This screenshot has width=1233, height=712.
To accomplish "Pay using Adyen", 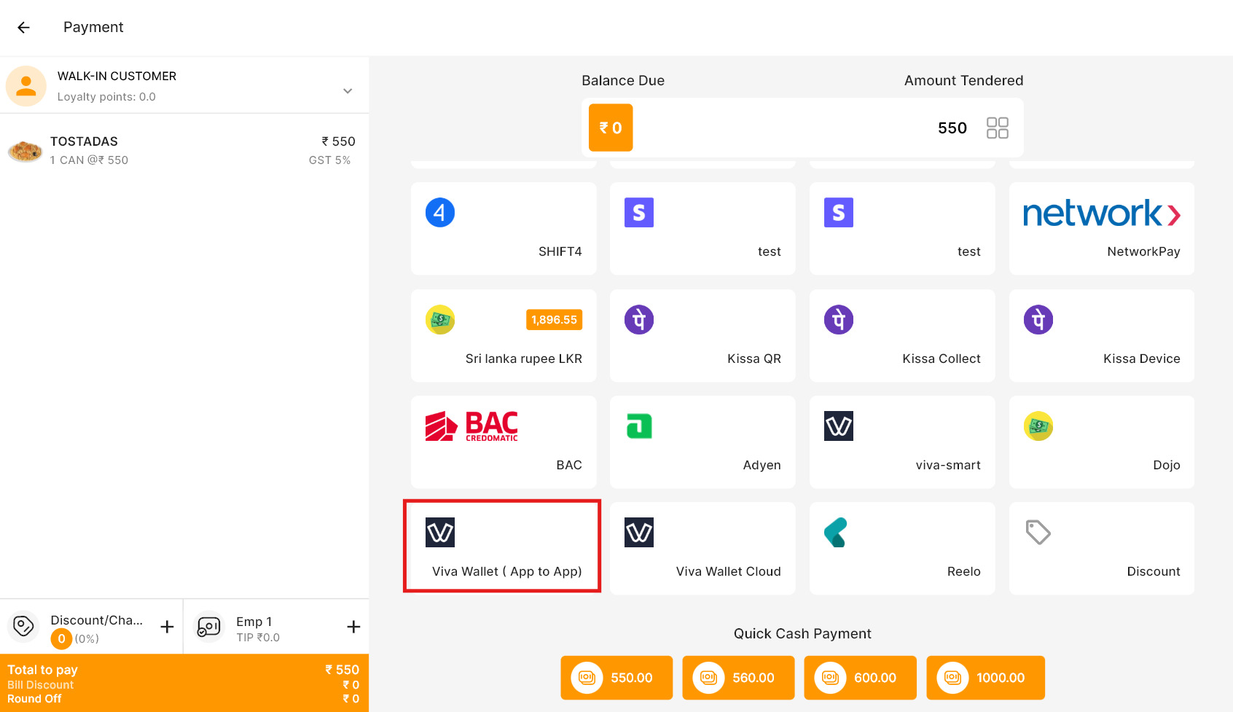I will (x=702, y=442).
